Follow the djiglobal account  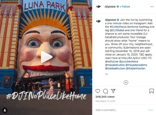pos(126,7)
